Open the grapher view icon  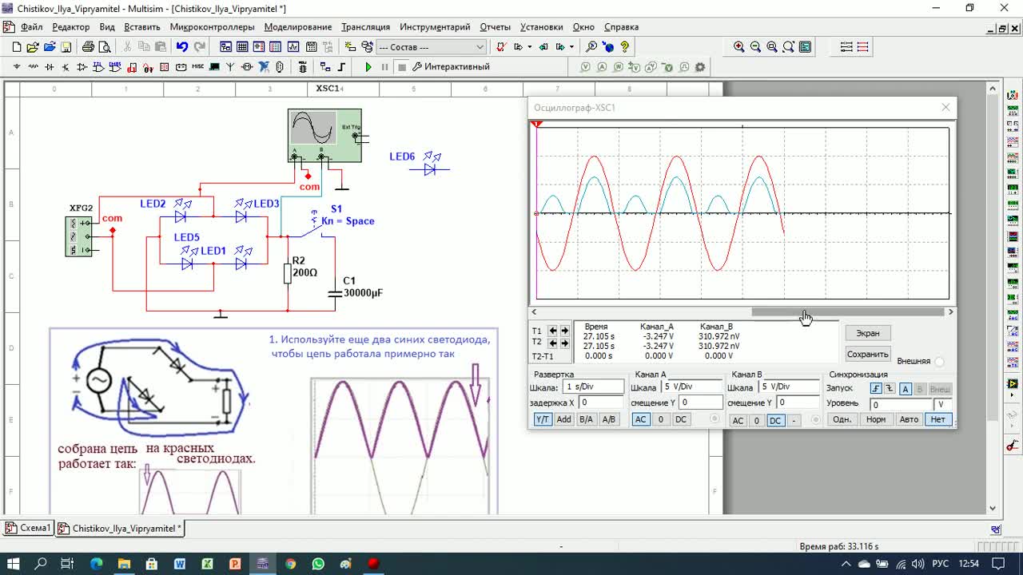click(293, 46)
